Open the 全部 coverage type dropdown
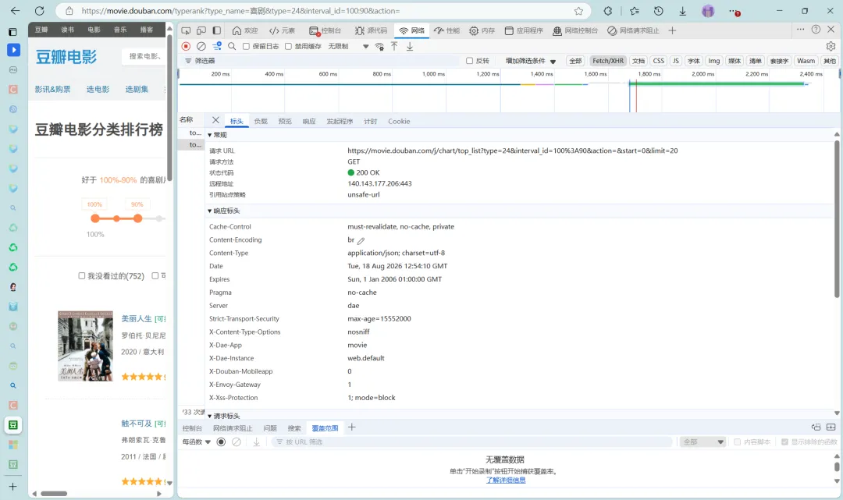Viewport: 843px width, 500px height. (x=702, y=442)
